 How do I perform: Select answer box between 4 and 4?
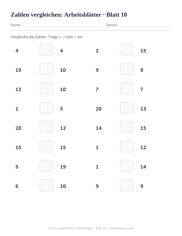(x=46, y=50)
